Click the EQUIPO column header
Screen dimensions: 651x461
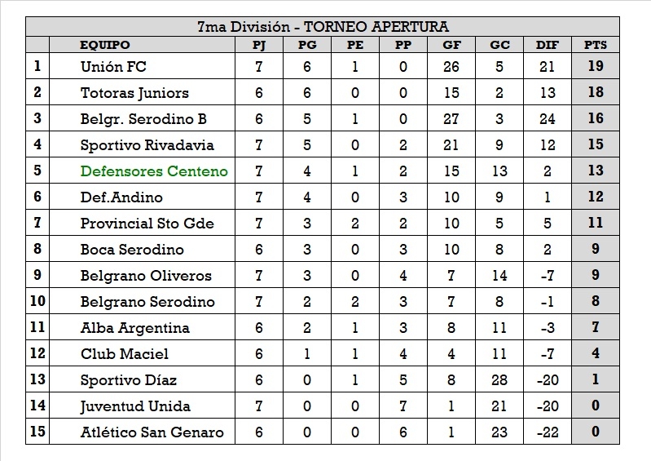(104, 46)
